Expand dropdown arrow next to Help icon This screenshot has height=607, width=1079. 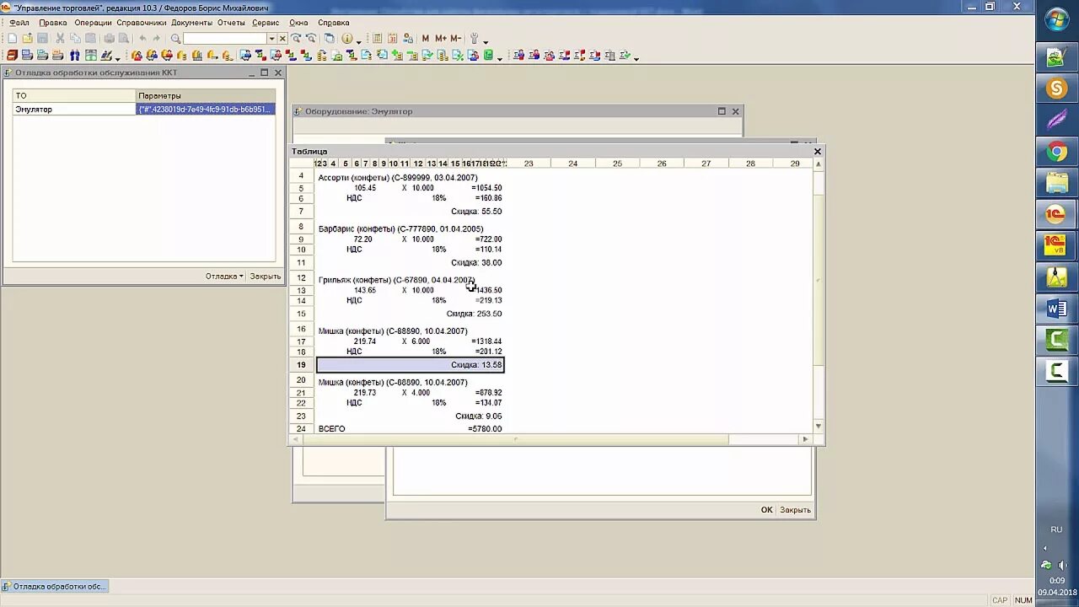click(x=358, y=41)
